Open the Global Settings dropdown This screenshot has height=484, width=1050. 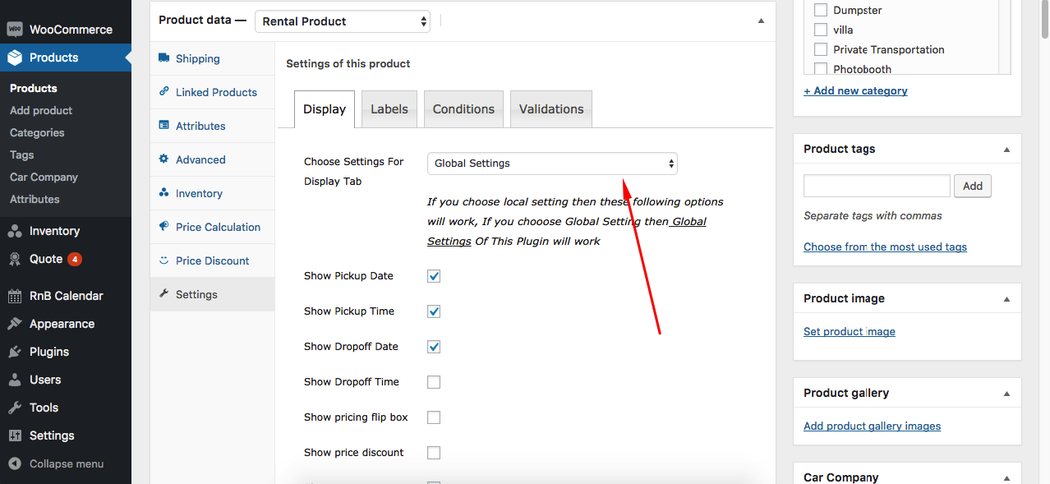pyautogui.click(x=552, y=164)
